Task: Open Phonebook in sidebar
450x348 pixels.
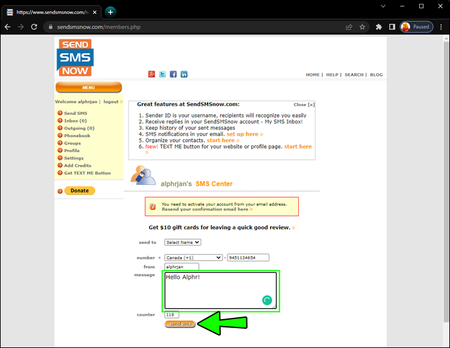Action: pyautogui.click(x=77, y=135)
